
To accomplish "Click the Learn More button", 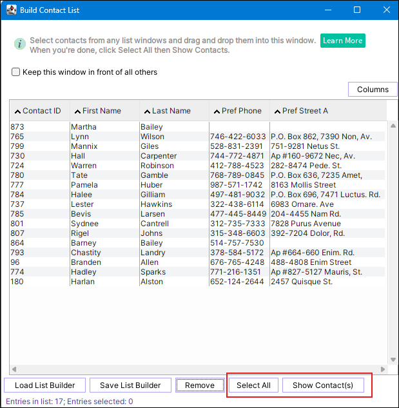I will (x=342, y=41).
